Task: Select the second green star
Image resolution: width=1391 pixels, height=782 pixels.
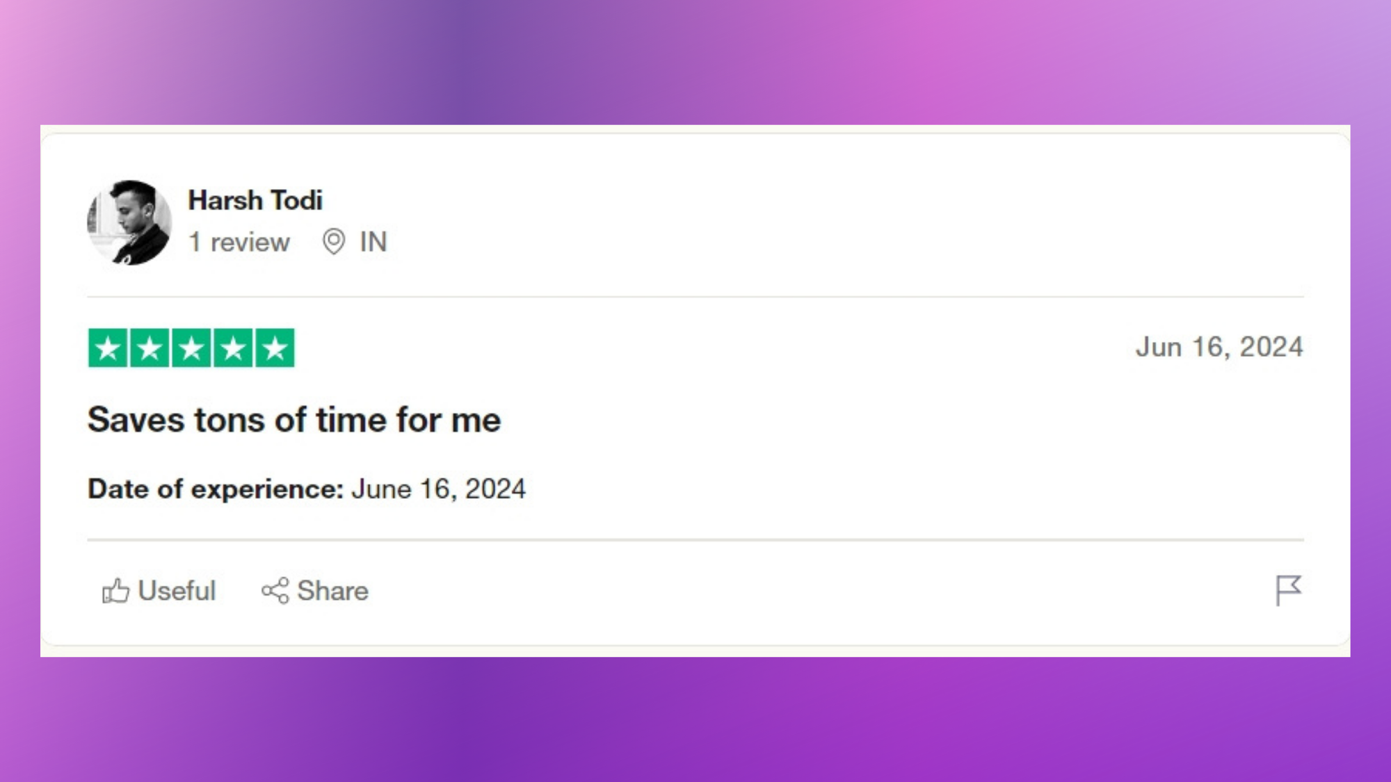Action: point(150,348)
